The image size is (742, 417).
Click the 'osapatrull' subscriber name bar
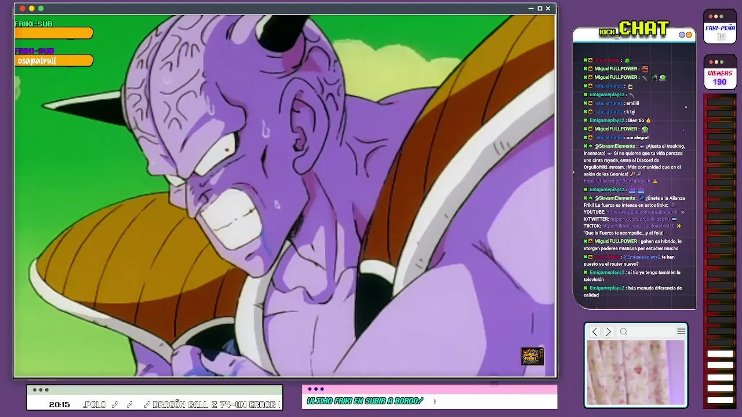pos(54,61)
